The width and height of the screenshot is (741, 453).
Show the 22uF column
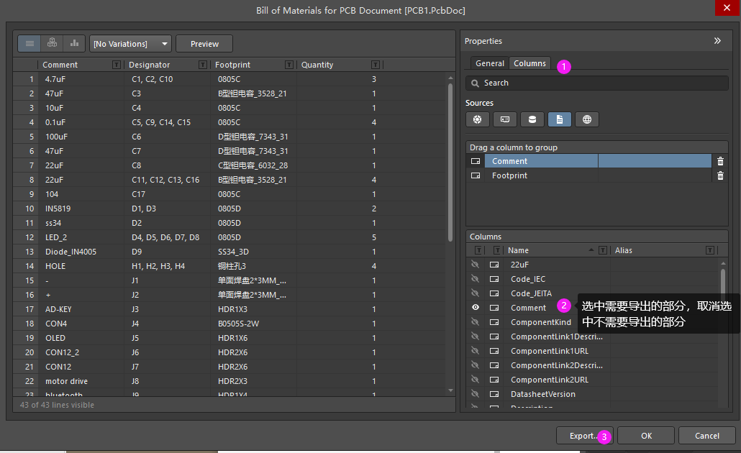click(x=476, y=265)
